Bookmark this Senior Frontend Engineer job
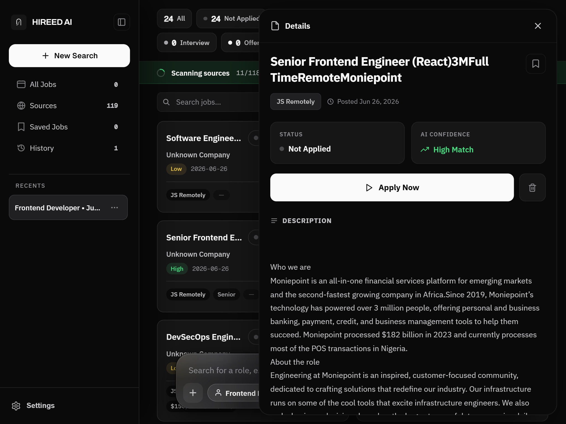The width and height of the screenshot is (566, 424). tap(536, 64)
